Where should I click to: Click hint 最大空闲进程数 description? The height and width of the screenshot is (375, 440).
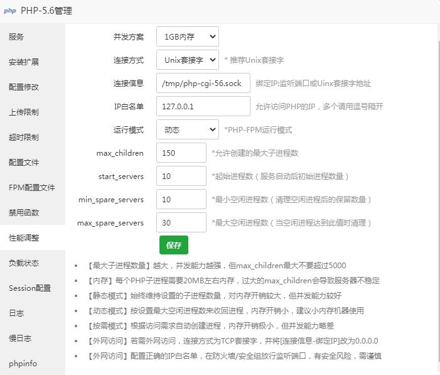click(292, 223)
